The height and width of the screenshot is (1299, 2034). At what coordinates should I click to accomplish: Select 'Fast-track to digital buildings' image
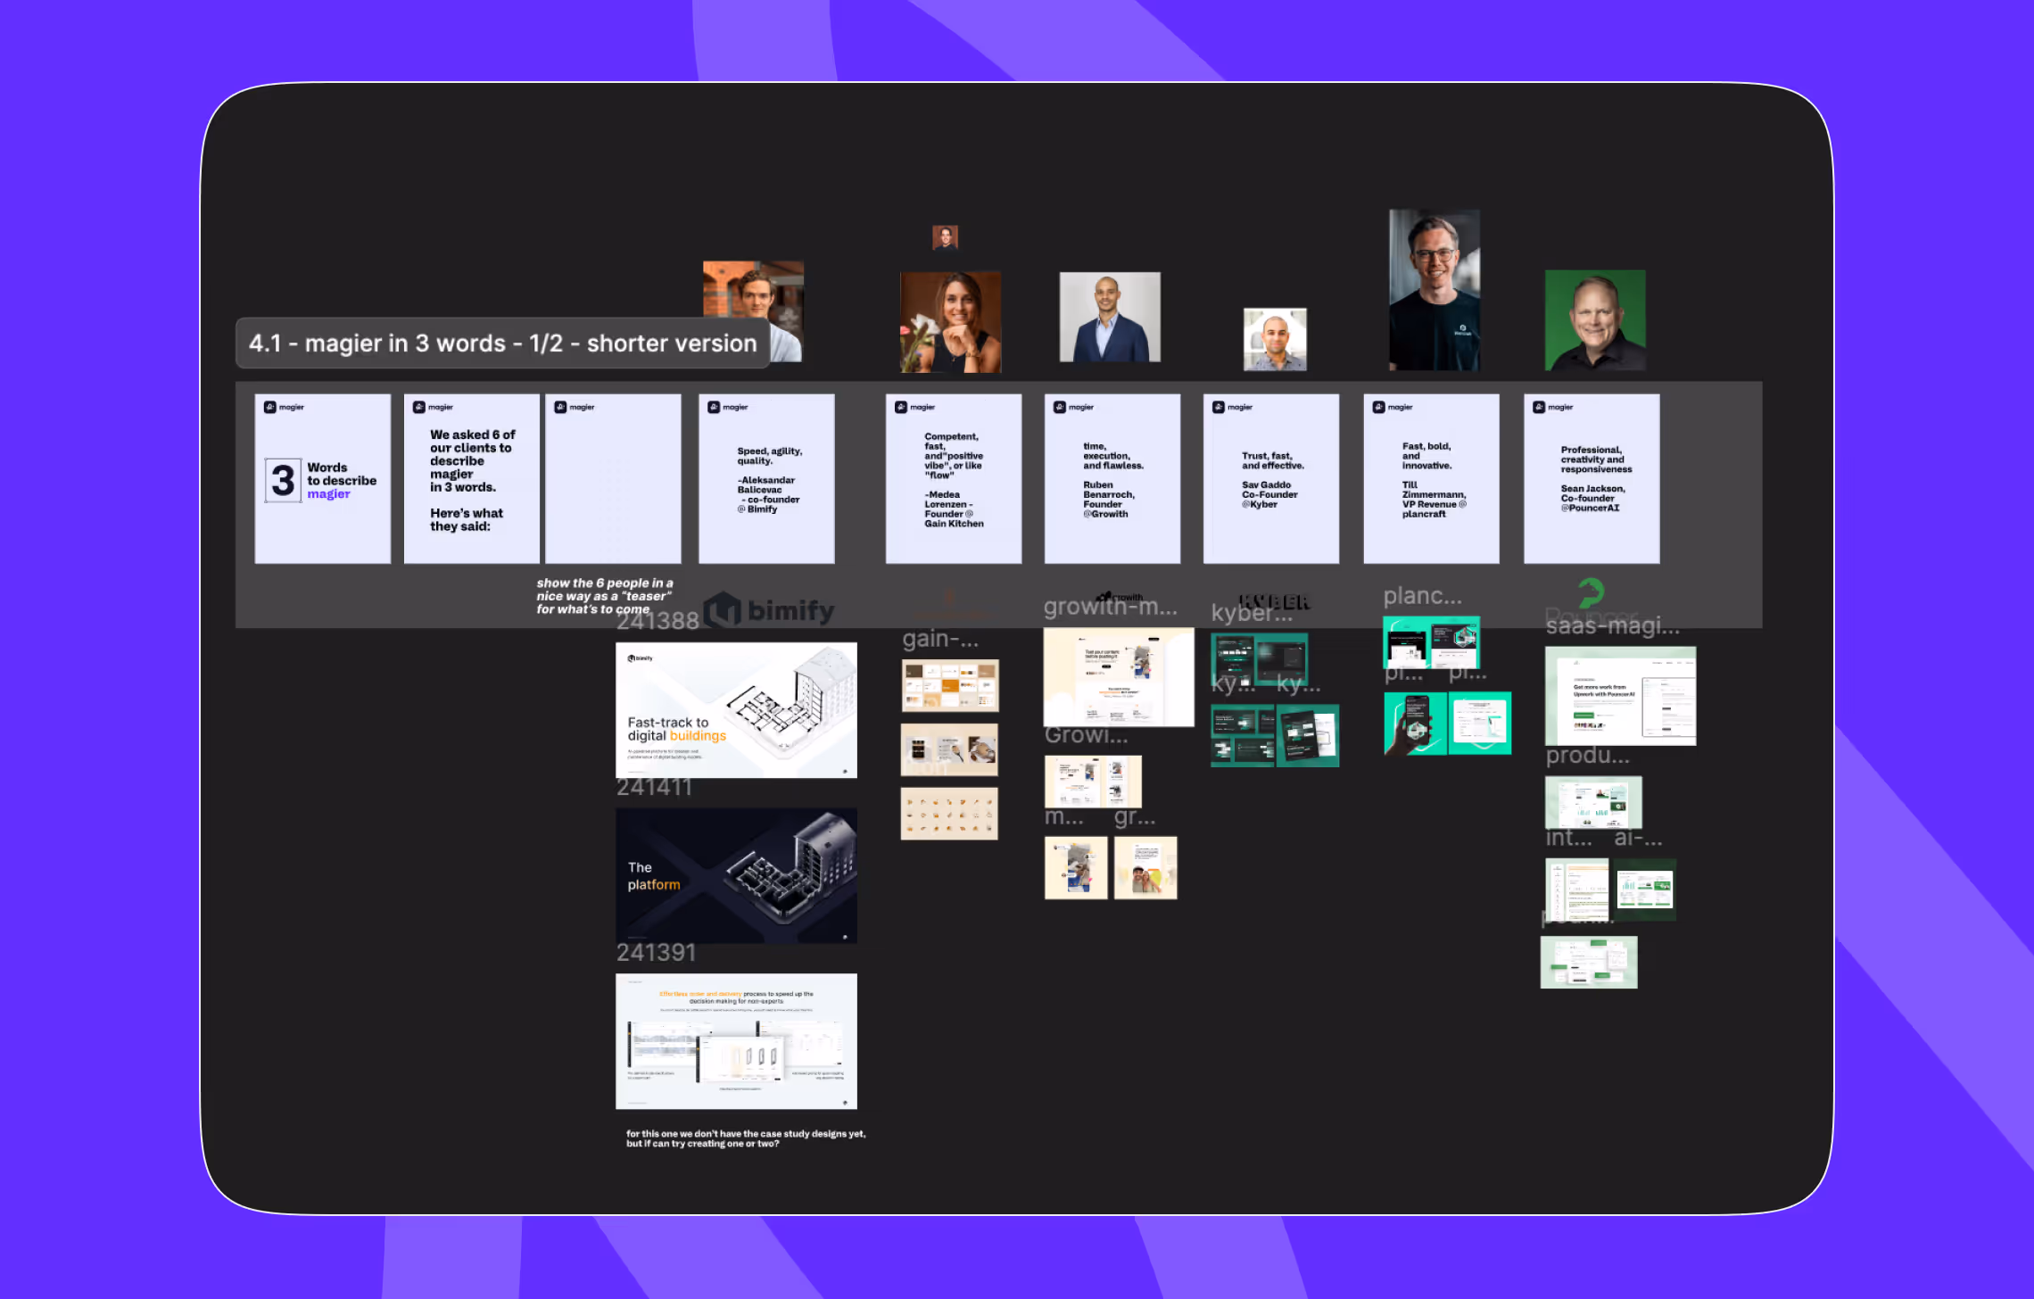(x=736, y=710)
